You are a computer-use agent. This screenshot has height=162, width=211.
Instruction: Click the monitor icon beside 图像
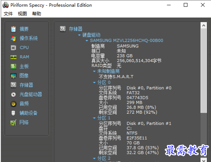pos(13,76)
